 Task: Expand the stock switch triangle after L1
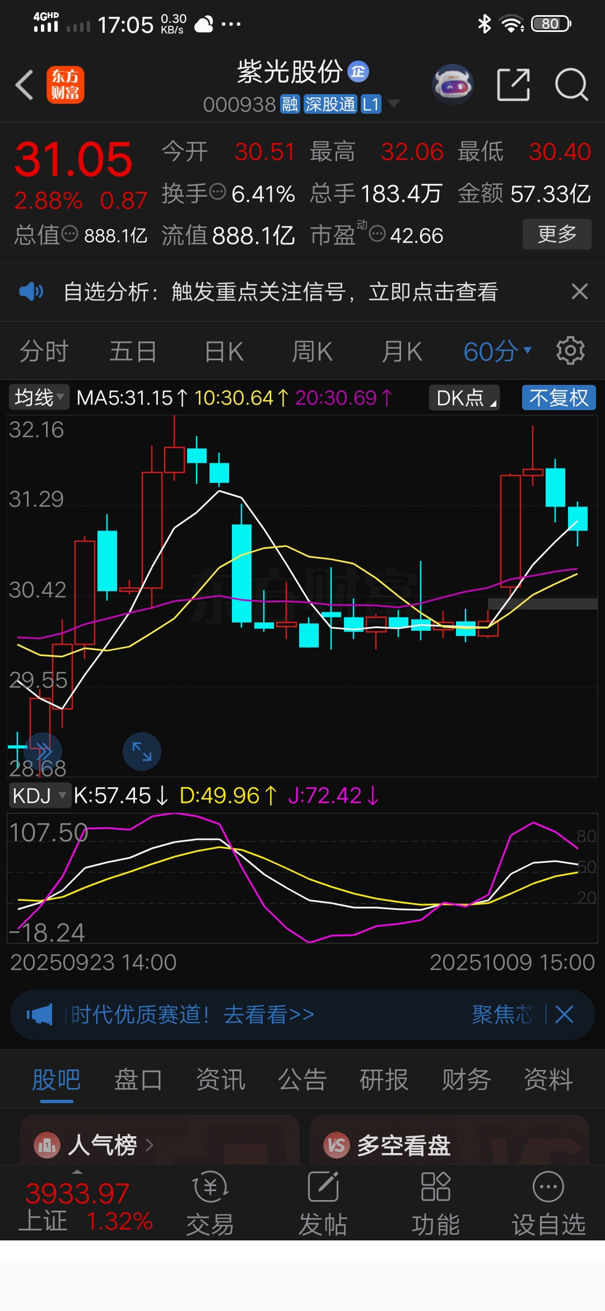[x=394, y=104]
